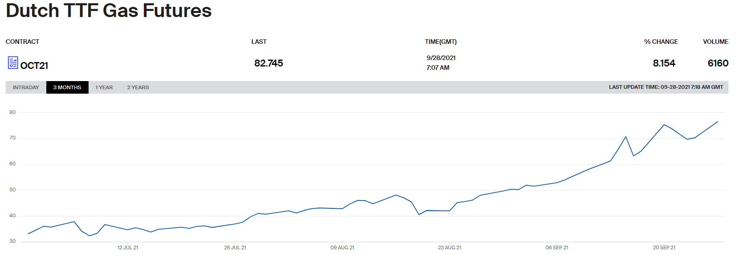
Task: Show the 1 Year chart range
Action: (104, 88)
